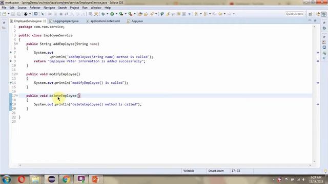Click the Terminate stop icon
Screen dimensions: 328x184
tap(61, 14)
